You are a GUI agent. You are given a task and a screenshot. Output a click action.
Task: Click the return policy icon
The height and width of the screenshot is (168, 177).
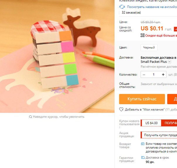143,144
